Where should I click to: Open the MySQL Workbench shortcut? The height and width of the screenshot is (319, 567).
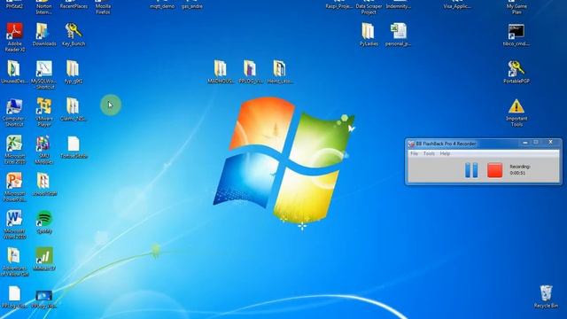(x=43, y=69)
